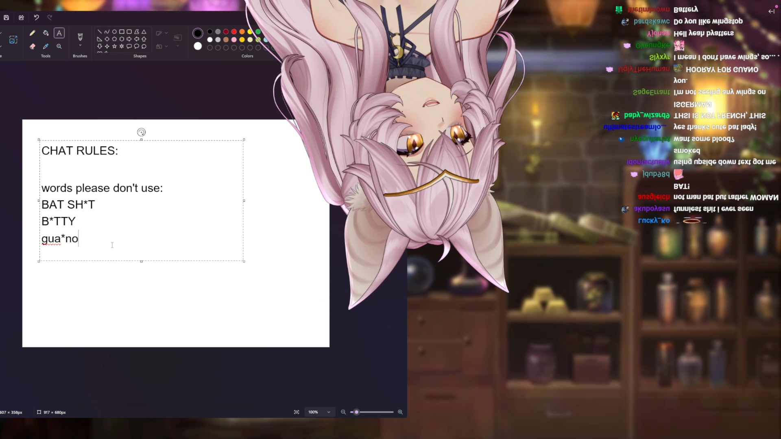Click the zoom out minus button
Viewport: 781px width, 439px height.
point(343,412)
